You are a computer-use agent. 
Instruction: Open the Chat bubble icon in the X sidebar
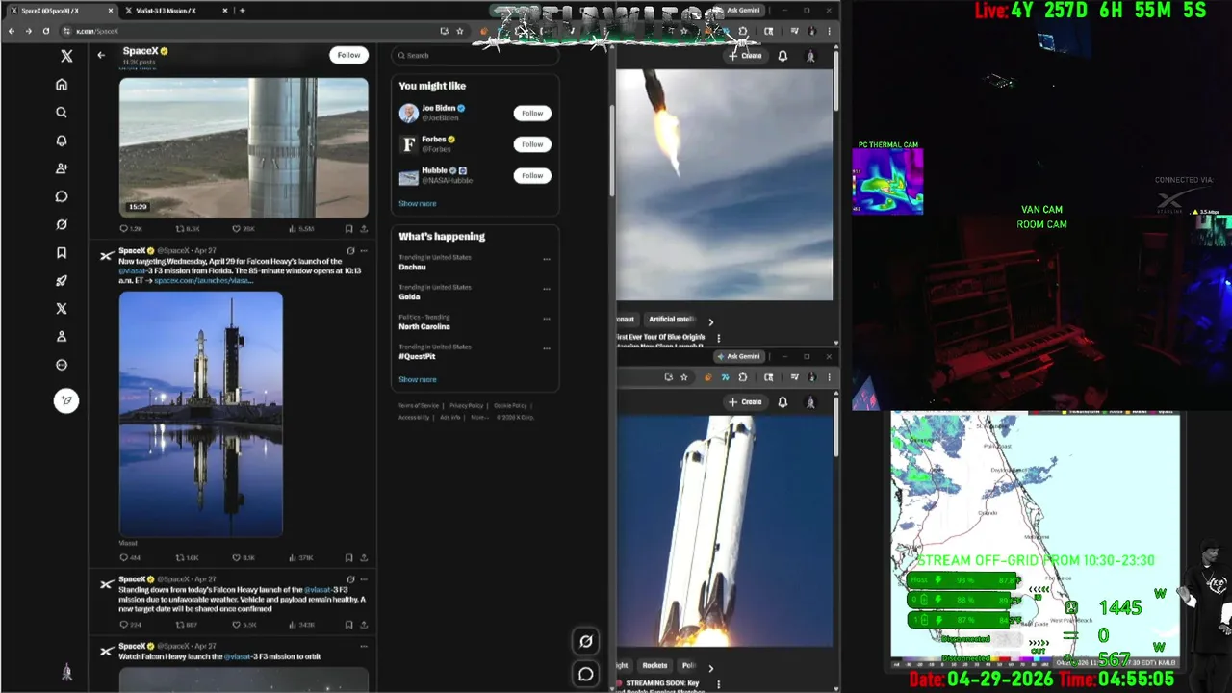pos(62,196)
